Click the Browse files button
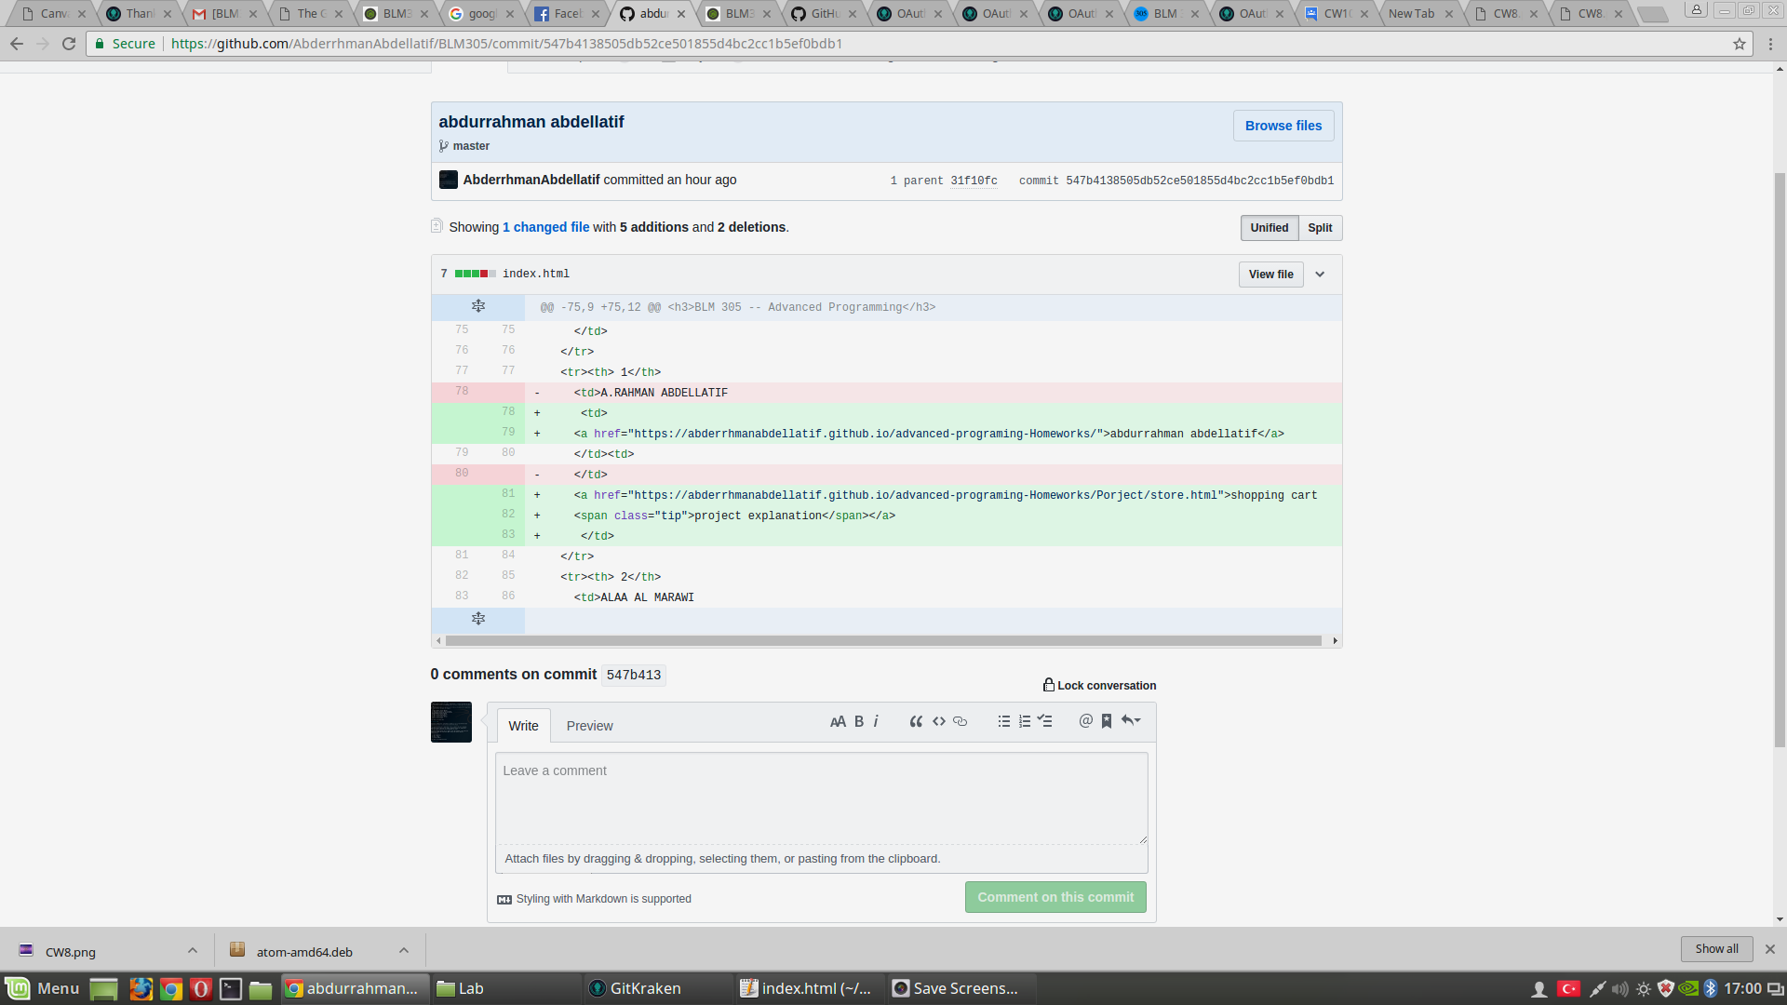This screenshot has height=1005, width=1787. pyautogui.click(x=1283, y=126)
